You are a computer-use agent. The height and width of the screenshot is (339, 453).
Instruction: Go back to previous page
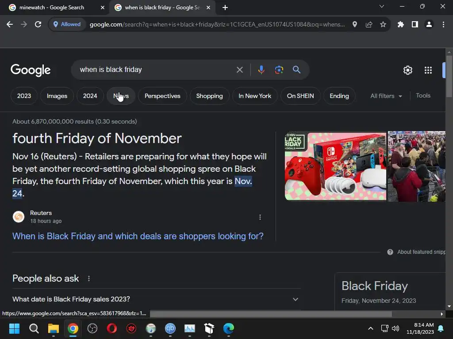10,25
